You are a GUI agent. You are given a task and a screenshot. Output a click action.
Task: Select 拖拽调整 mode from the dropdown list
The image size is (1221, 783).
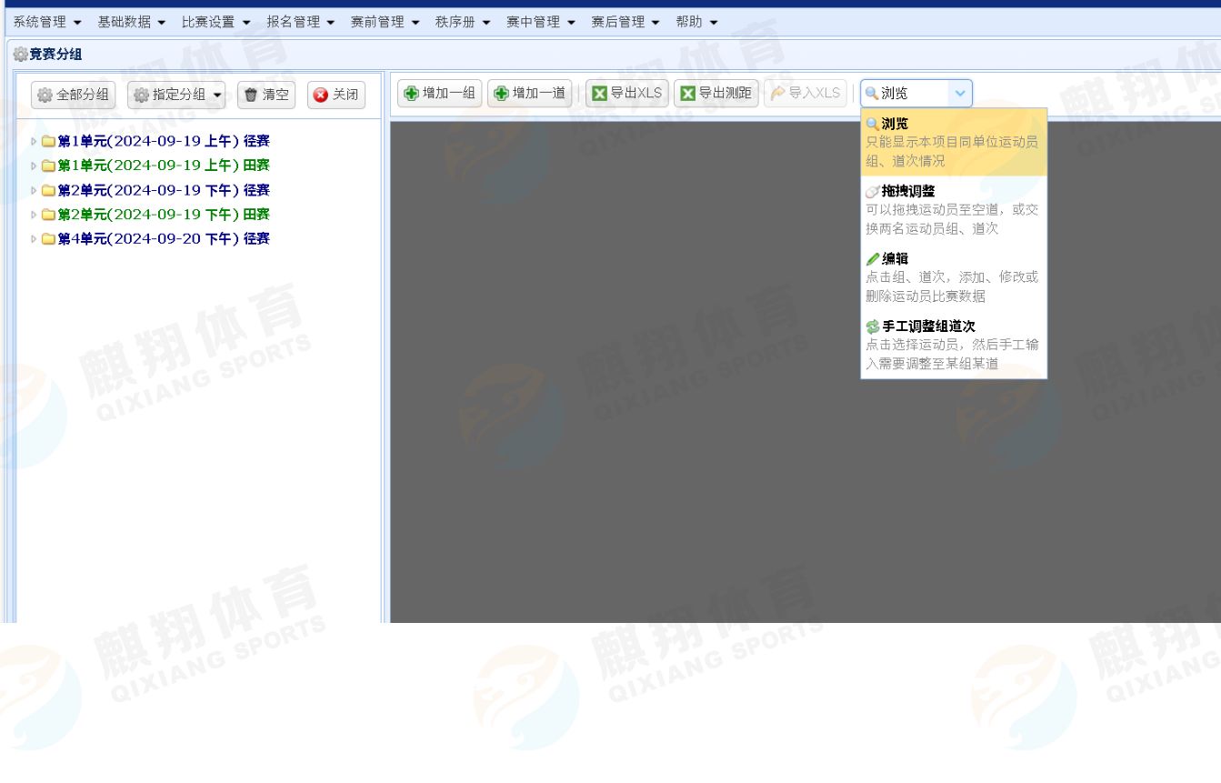pyautogui.click(x=953, y=209)
